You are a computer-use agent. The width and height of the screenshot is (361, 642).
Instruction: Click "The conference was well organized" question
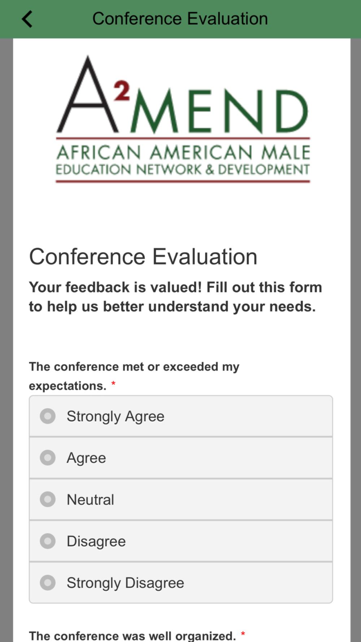pos(132,636)
